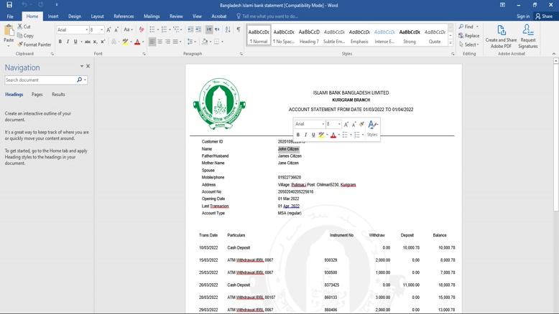
Task: Click the Format Painter icon in the Clipboard group
Action: (x=20, y=44)
